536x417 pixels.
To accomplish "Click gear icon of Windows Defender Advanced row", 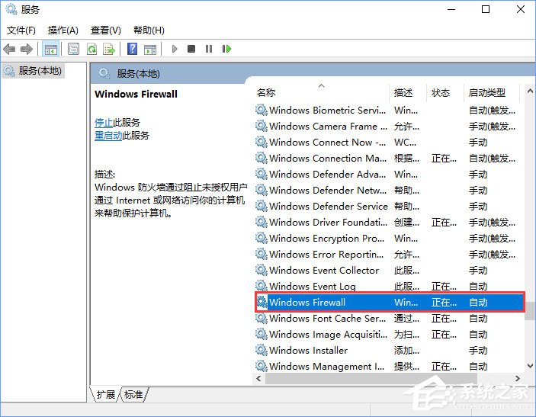I will (262, 175).
